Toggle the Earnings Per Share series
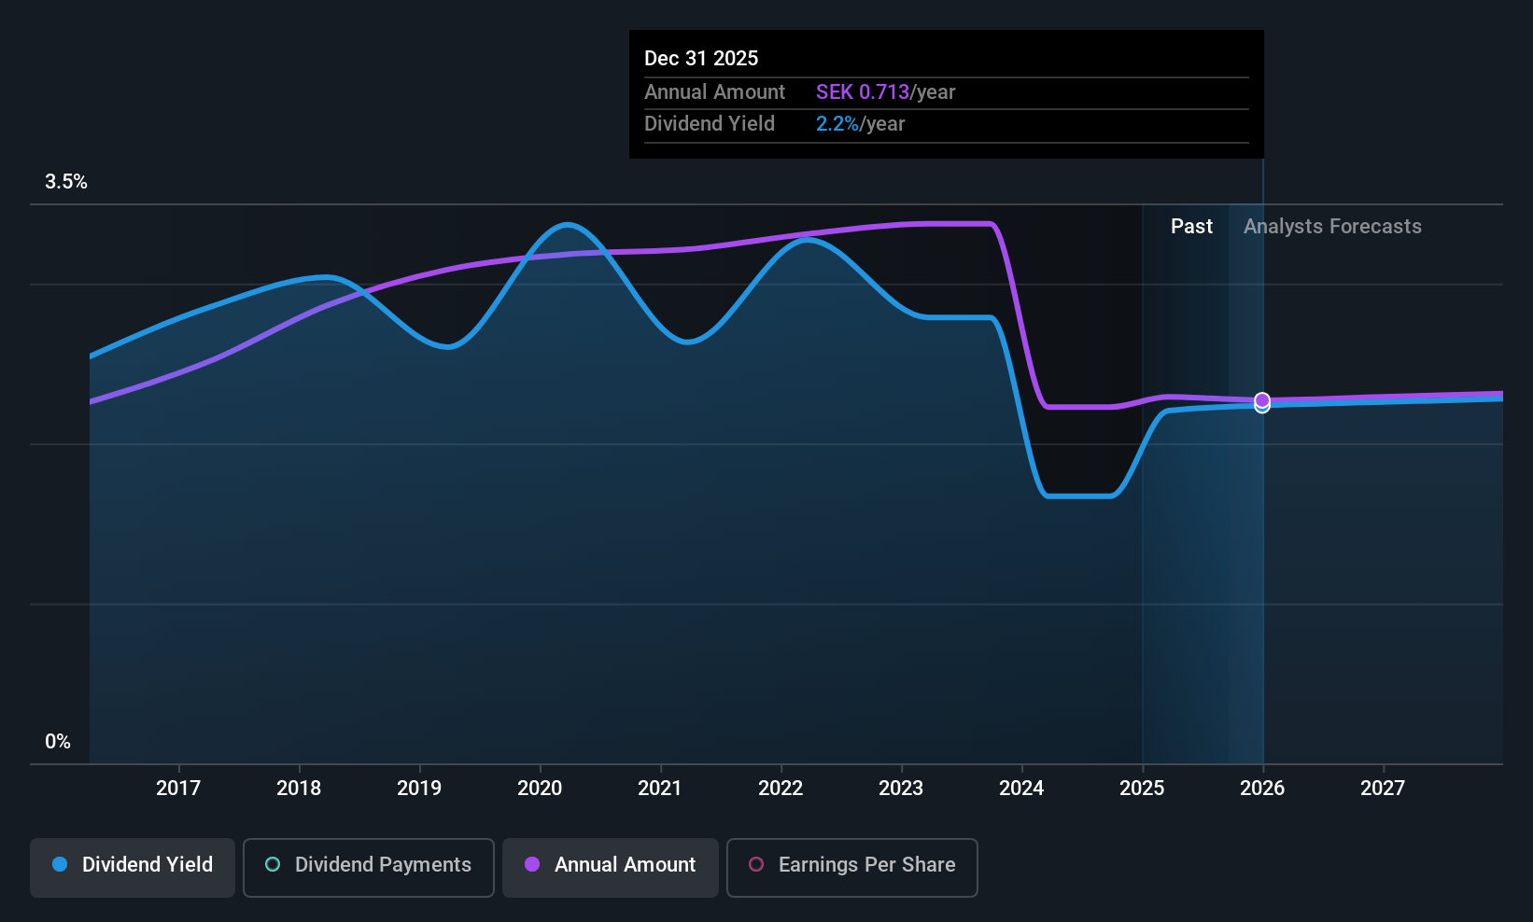This screenshot has height=922, width=1533. click(851, 868)
